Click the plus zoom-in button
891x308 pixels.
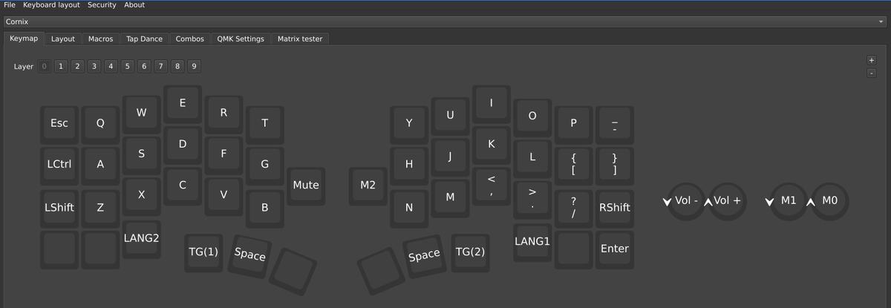(x=872, y=60)
